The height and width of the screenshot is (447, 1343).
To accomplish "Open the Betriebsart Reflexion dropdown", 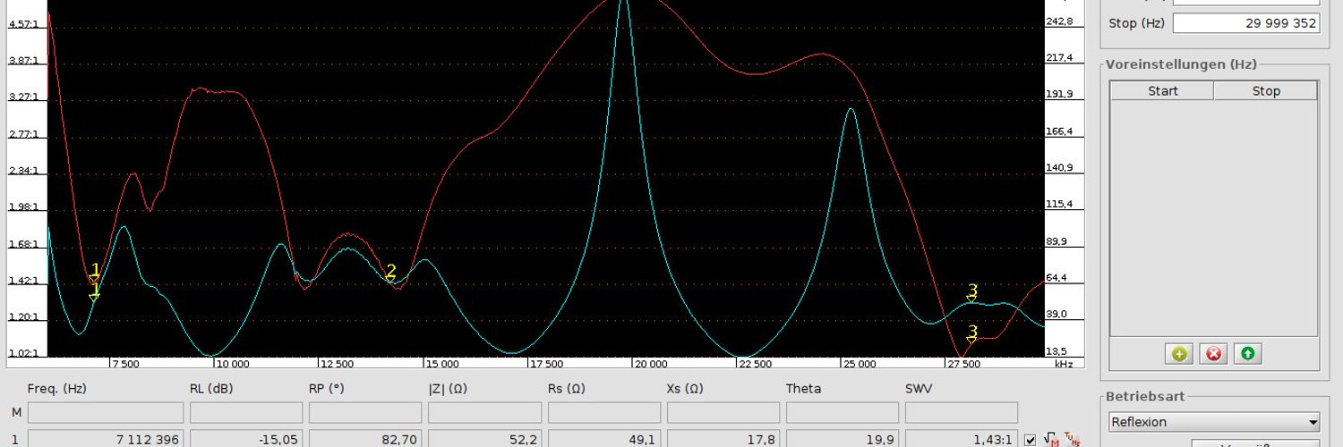I will 1213,422.
